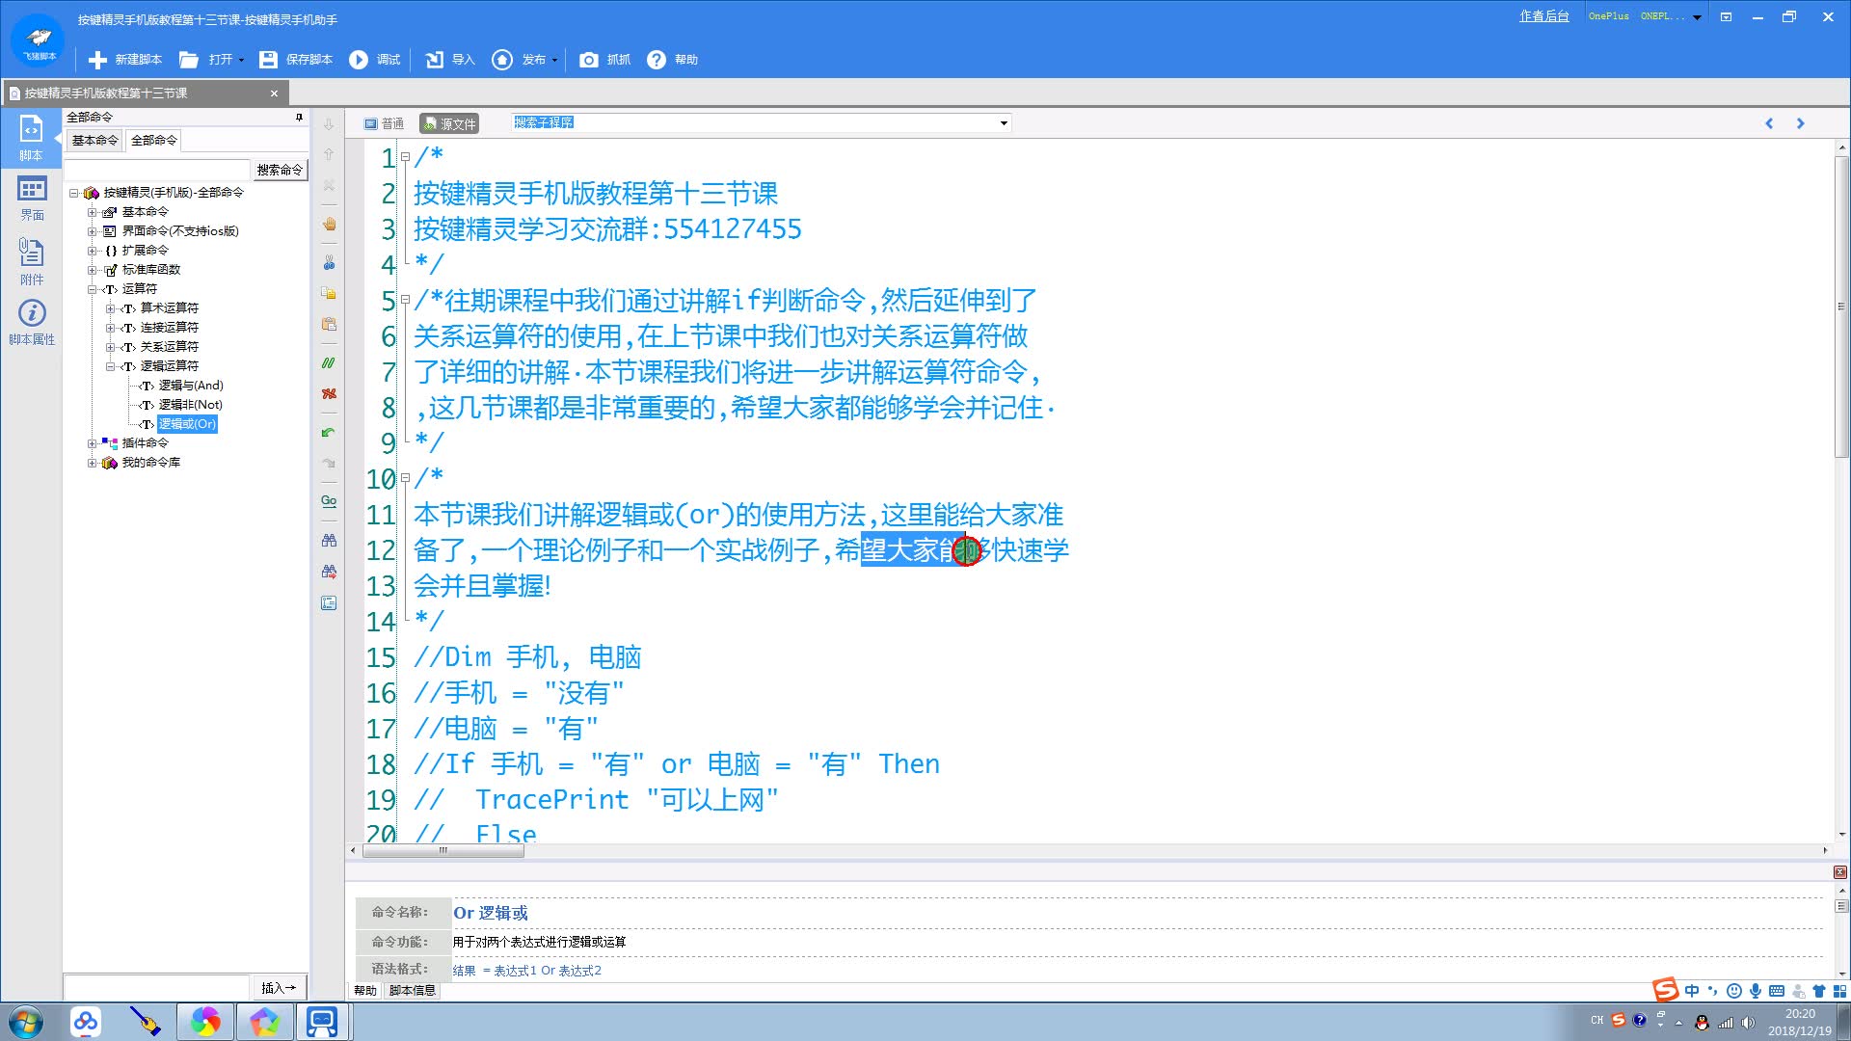Collapse the comment block at line 5
1851x1041 pixels.
tap(406, 300)
